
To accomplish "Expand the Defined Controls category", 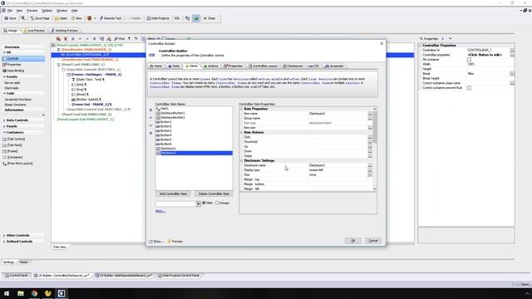I will coord(4,242).
